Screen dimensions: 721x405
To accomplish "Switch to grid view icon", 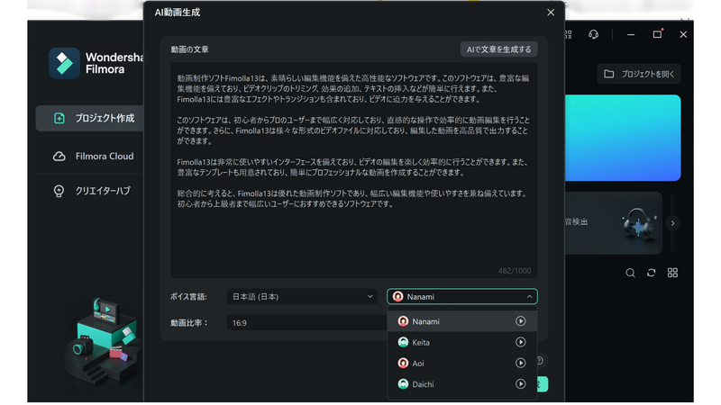I will tap(672, 273).
